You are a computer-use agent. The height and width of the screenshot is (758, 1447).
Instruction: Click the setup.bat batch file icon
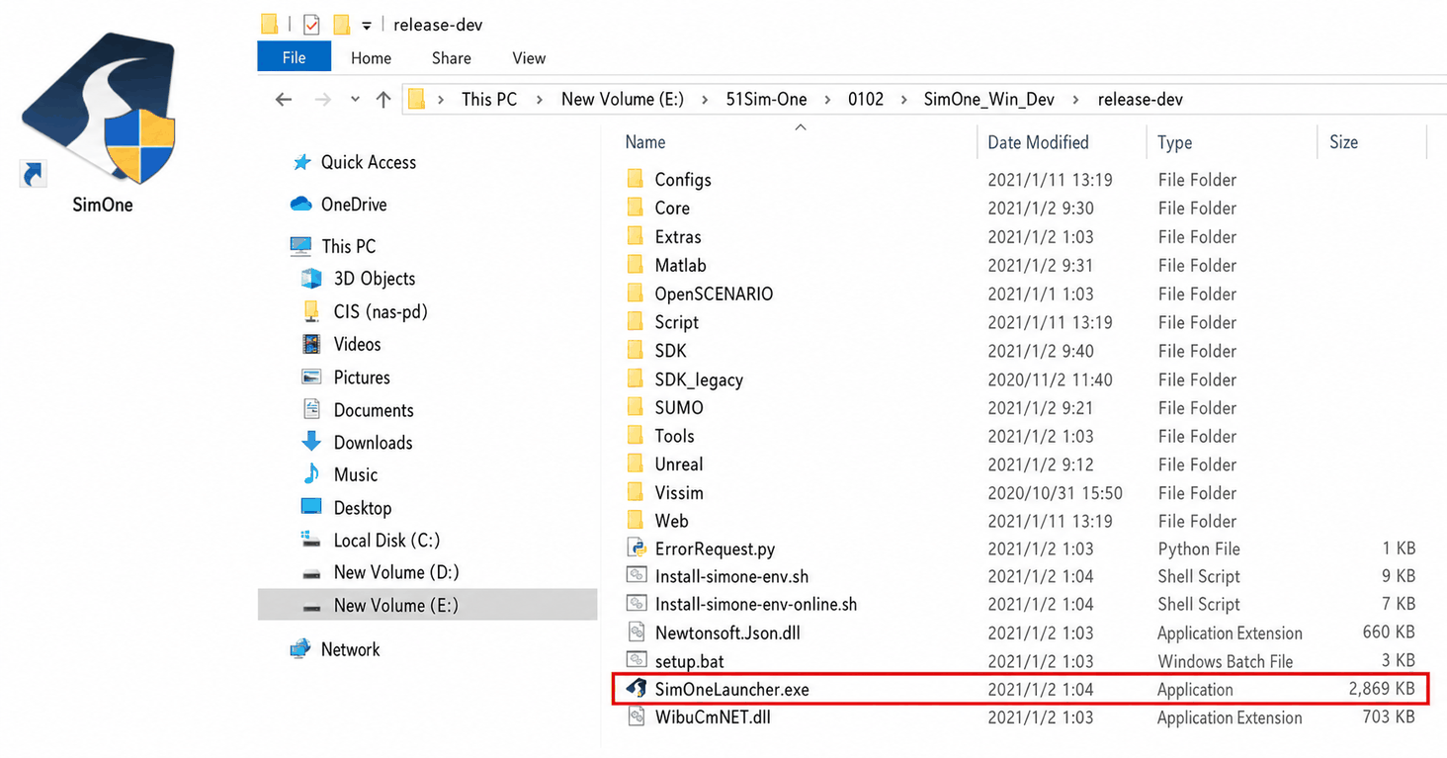point(637,660)
